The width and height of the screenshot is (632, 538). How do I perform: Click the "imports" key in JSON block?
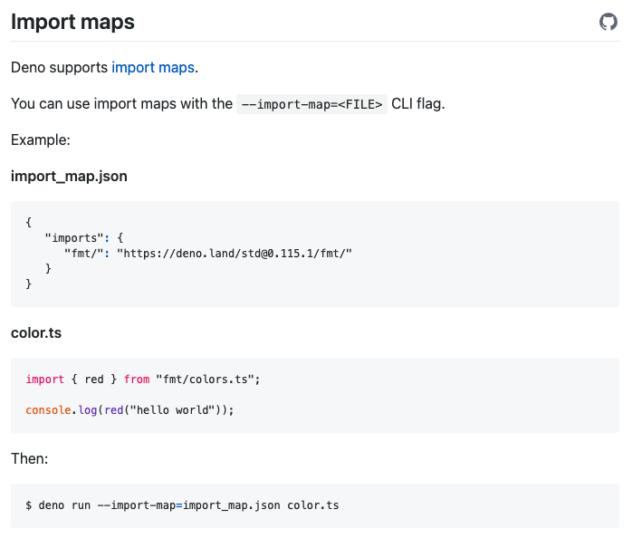[x=74, y=238]
